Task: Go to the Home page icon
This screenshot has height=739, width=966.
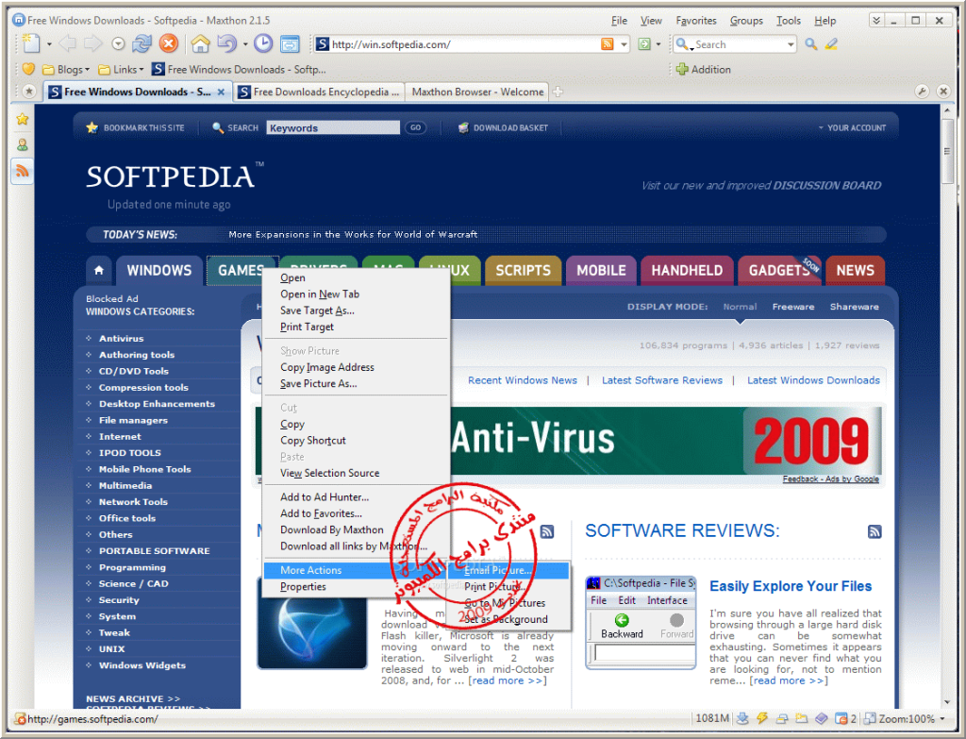Action: [x=200, y=43]
